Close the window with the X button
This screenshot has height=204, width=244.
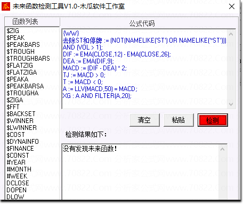click(x=232, y=6)
